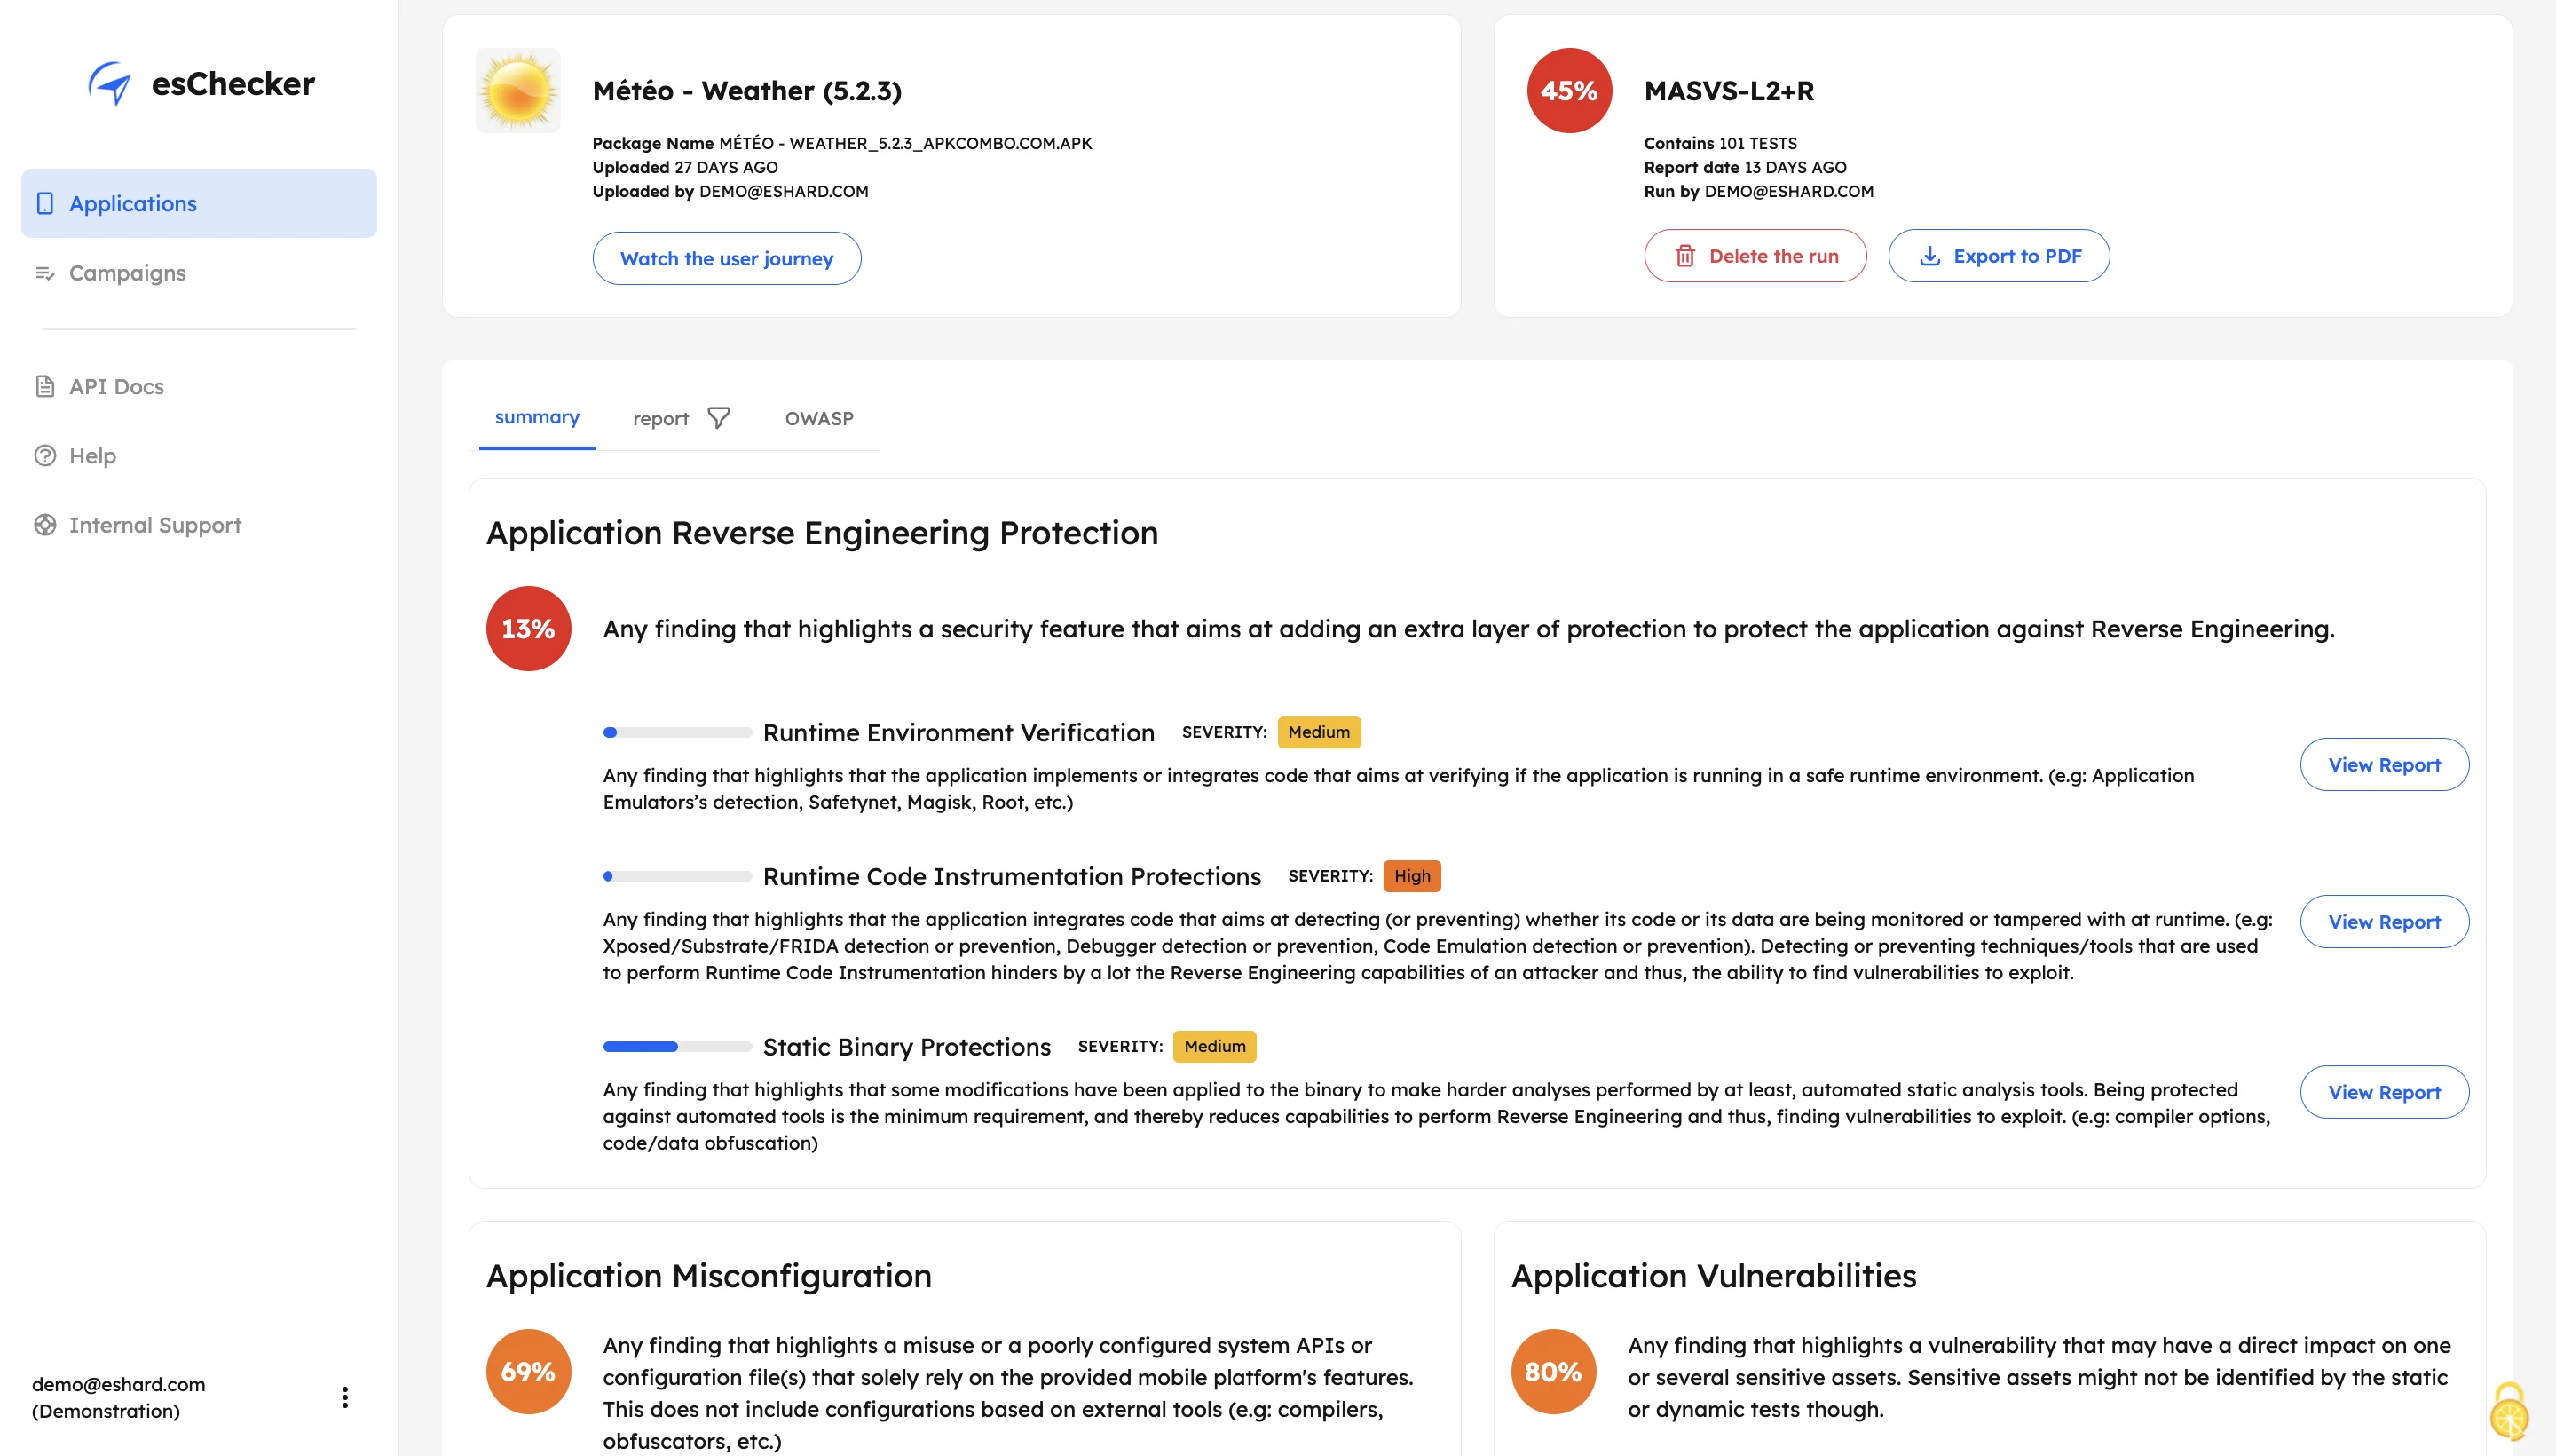Image resolution: width=2556 pixels, height=1456 pixels.
Task: Click the Applications phone icon in sidebar
Action: [x=45, y=203]
